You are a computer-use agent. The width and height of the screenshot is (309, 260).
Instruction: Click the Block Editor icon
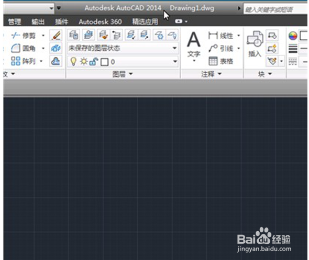point(272,49)
